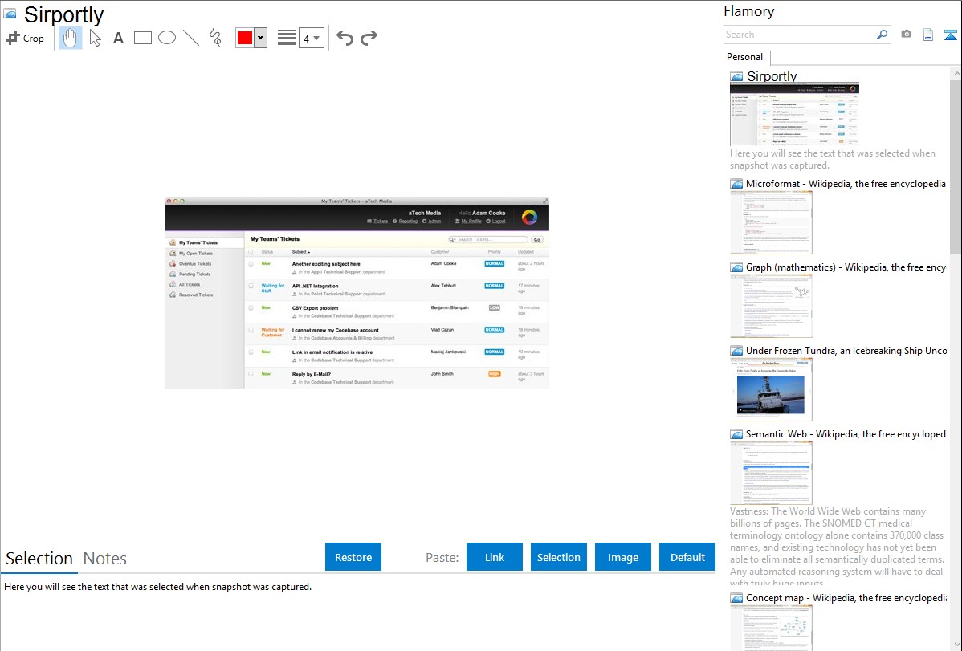Click the Sirportly heading icon at top left

coord(10,14)
